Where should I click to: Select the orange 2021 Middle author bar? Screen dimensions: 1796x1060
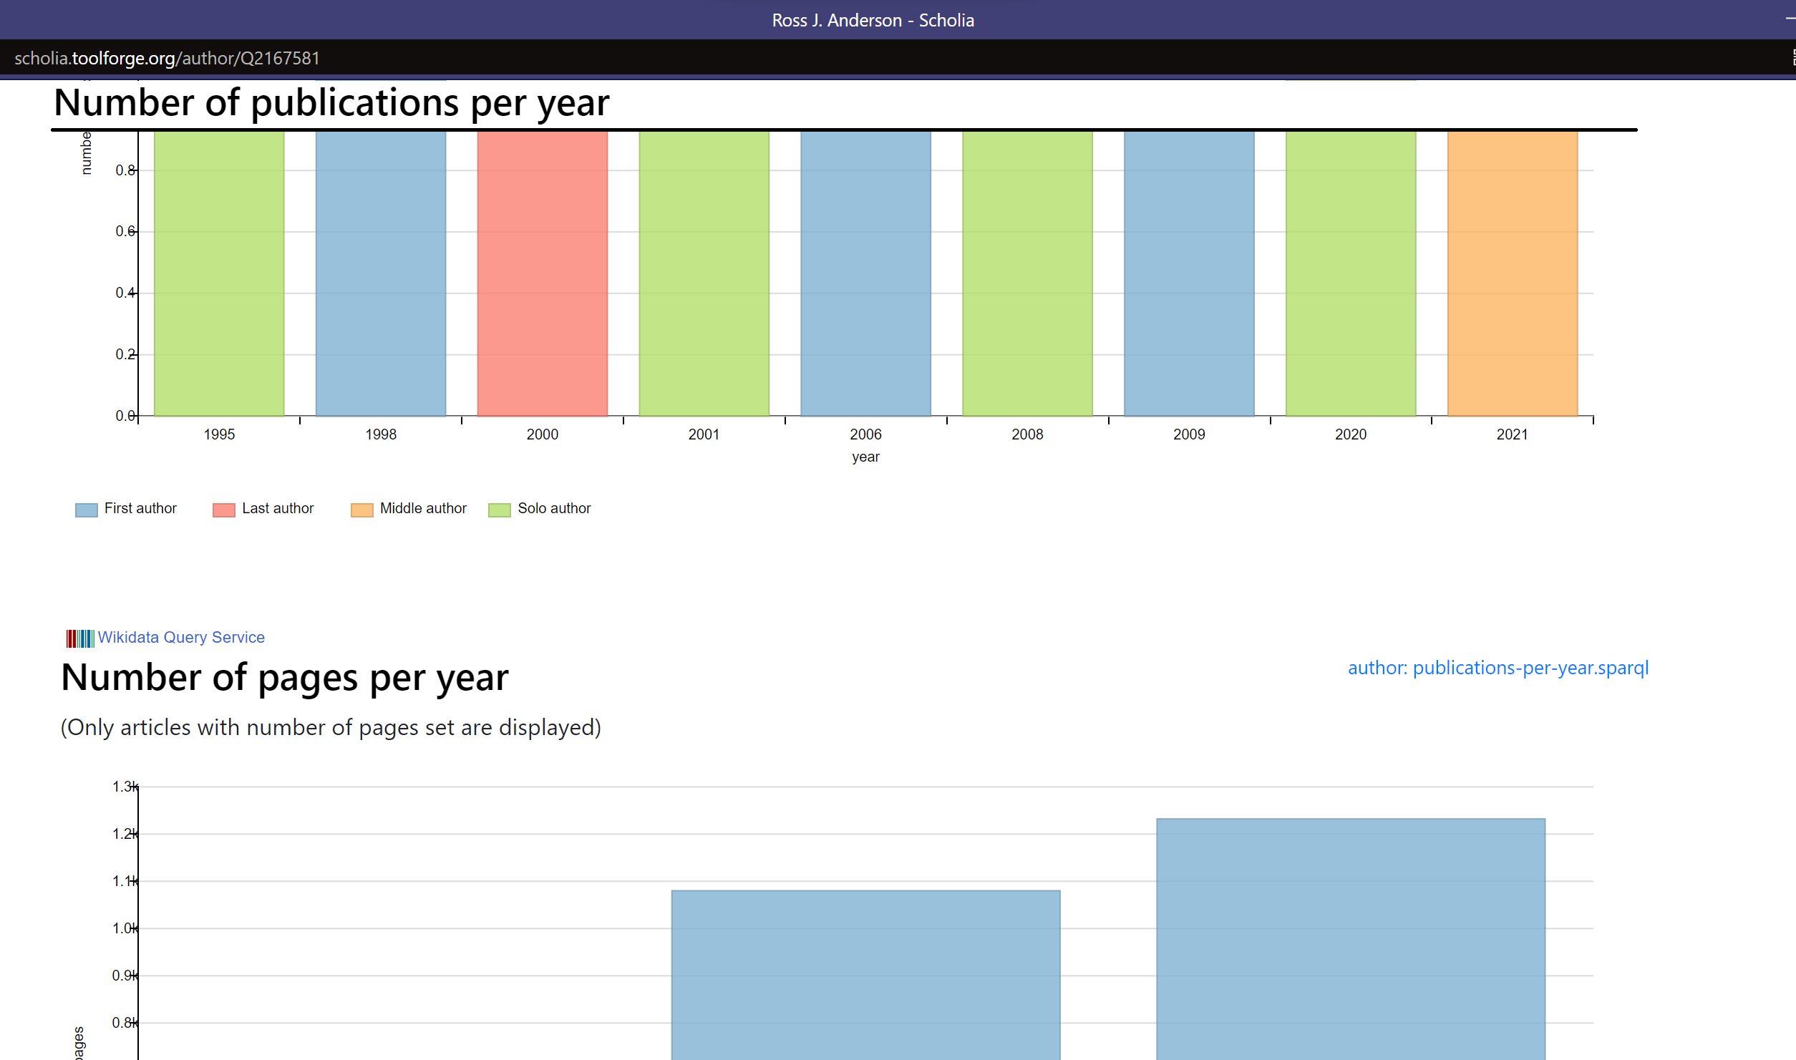1512,273
